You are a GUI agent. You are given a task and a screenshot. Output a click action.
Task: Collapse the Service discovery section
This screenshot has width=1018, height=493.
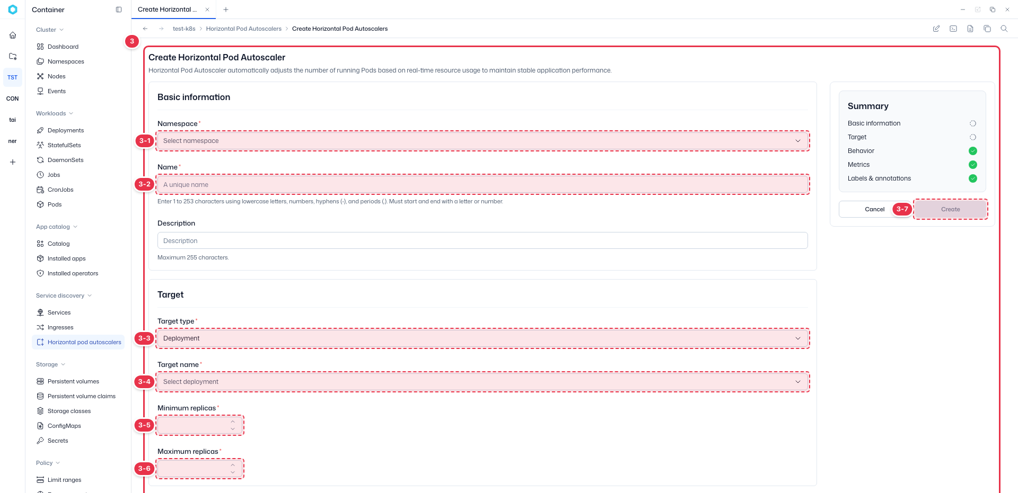(64, 295)
